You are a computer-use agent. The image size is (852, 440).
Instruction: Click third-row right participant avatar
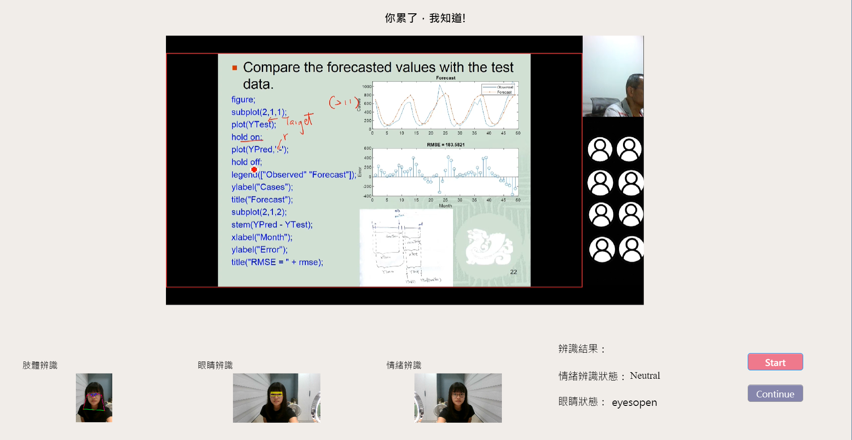(631, 215)
